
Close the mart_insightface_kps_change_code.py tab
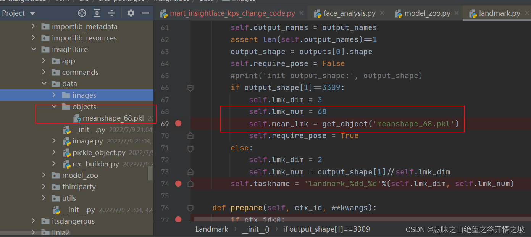302,13
